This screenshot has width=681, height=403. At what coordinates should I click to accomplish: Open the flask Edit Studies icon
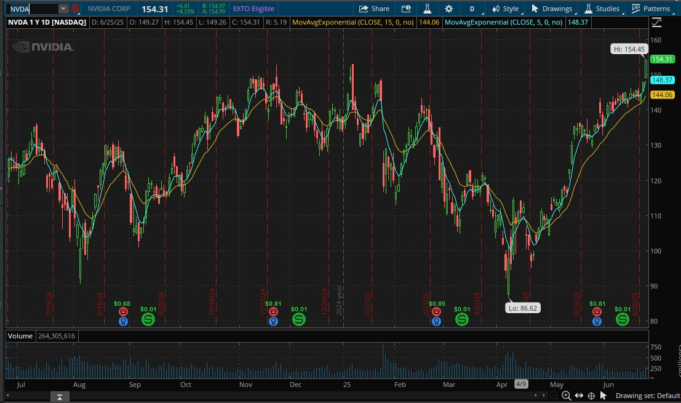coord(428,9)
